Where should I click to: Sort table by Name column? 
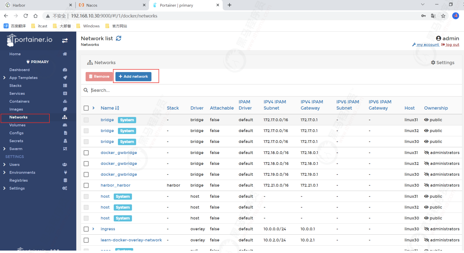click(x=110, y=108)
